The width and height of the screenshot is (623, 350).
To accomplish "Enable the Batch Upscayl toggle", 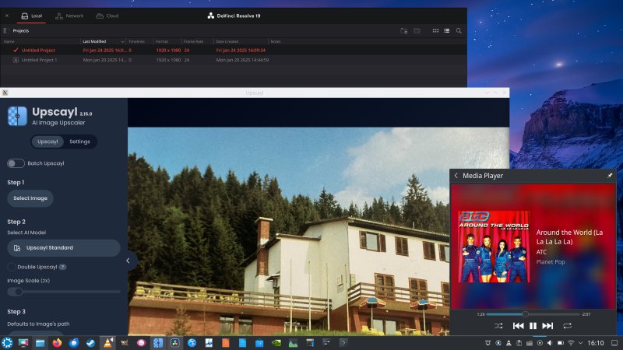I will 16,163.
